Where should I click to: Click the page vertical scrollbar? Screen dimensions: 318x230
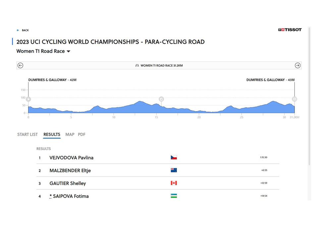(309, 96)
